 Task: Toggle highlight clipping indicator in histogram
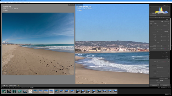[169, 7]
